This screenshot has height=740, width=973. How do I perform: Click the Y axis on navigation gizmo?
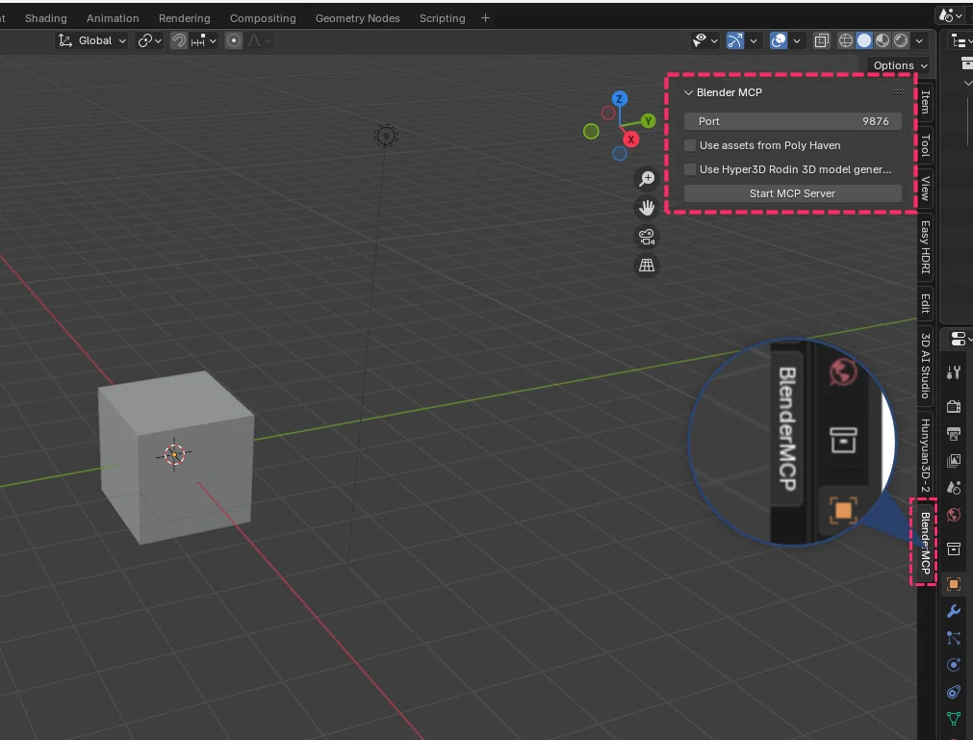tap(649, 121)
